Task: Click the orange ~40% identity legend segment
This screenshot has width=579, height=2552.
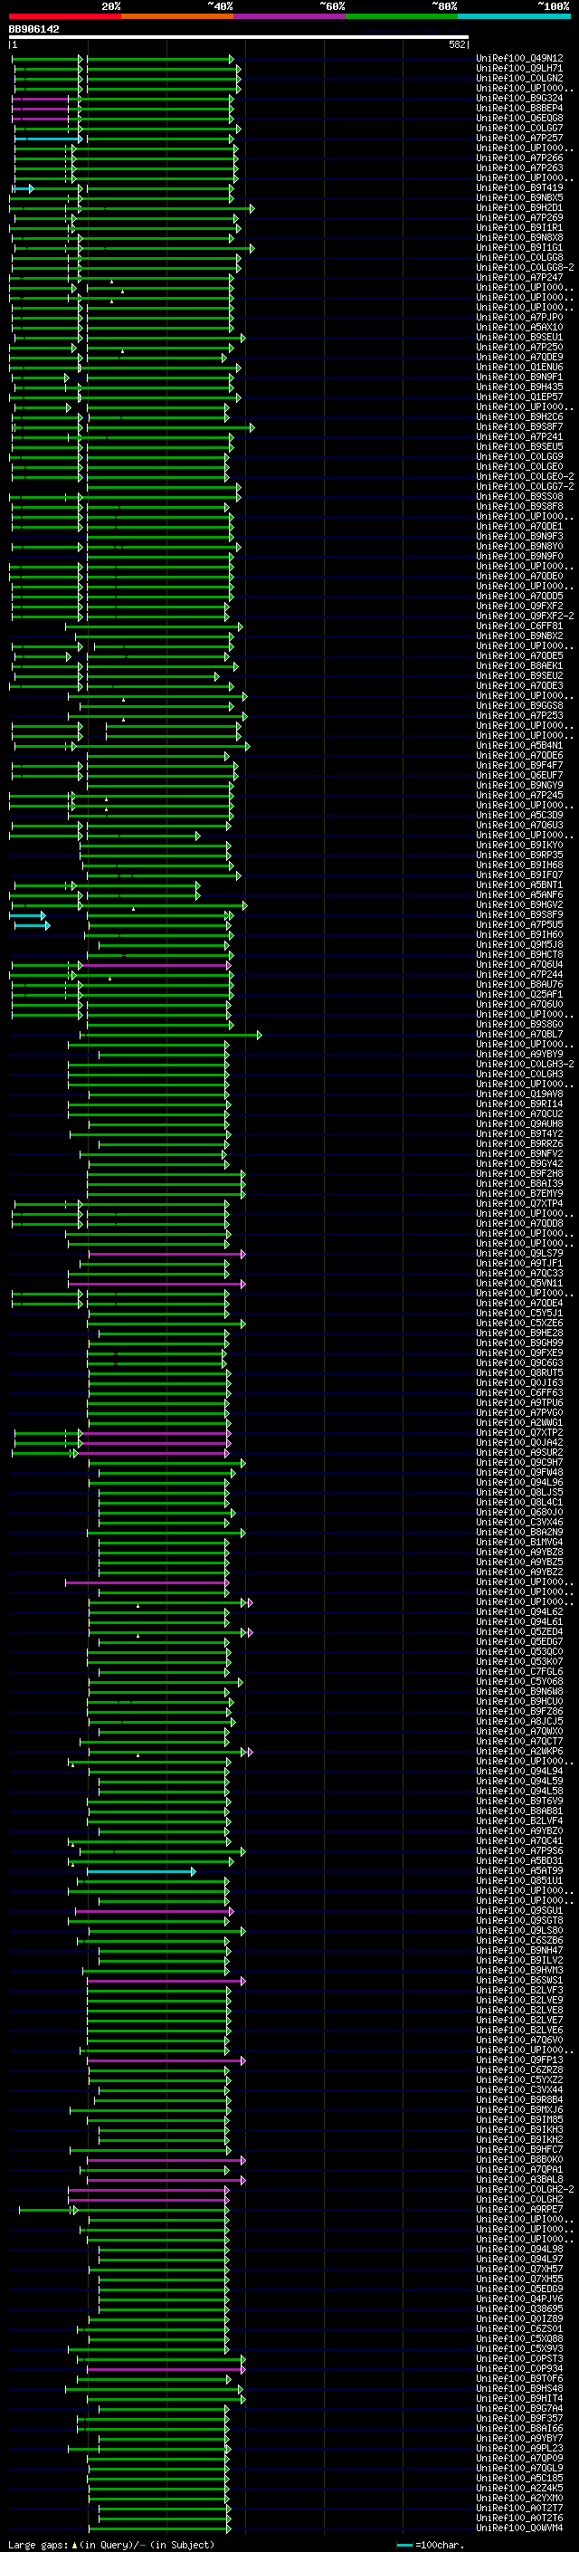Action: tap(177, 16)
